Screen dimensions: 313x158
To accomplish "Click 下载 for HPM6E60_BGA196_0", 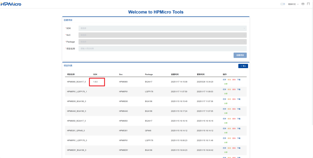I will pos(239,99).
